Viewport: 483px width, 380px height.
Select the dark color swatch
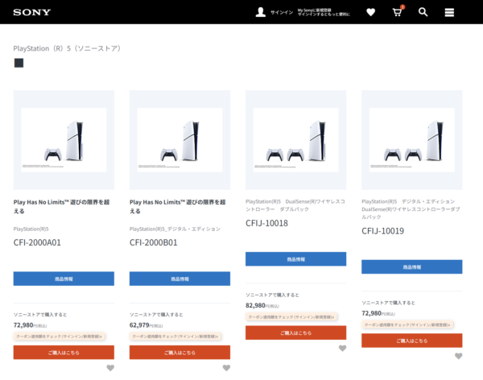(19, 63)
